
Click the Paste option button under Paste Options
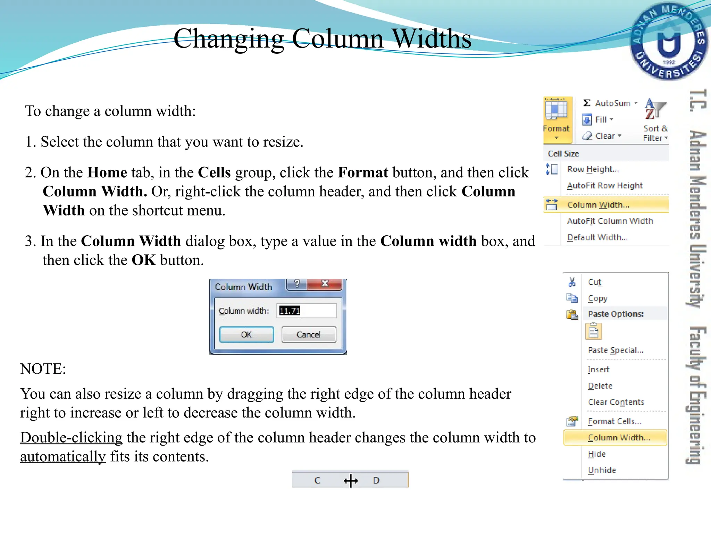click(x=593, y=331)
